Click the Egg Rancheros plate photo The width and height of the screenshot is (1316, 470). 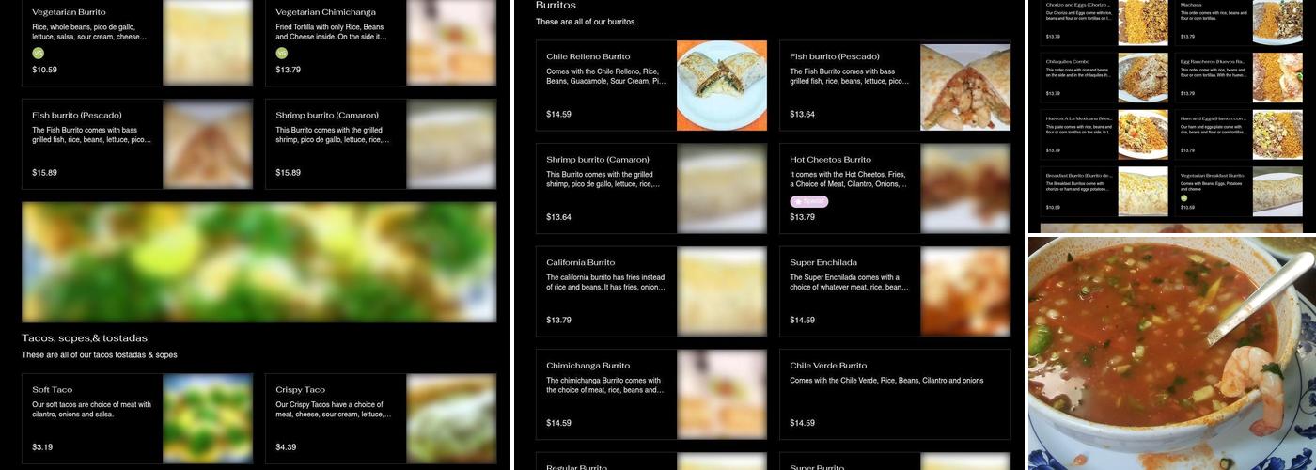[1277, 78]
